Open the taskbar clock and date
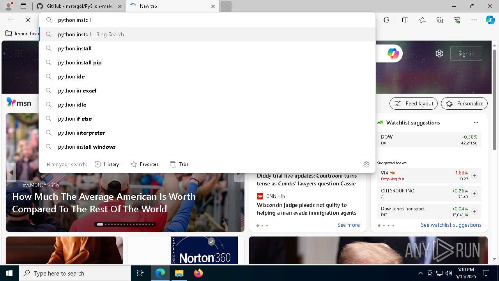The image size is (499, 281). click(x=466, y=273)
